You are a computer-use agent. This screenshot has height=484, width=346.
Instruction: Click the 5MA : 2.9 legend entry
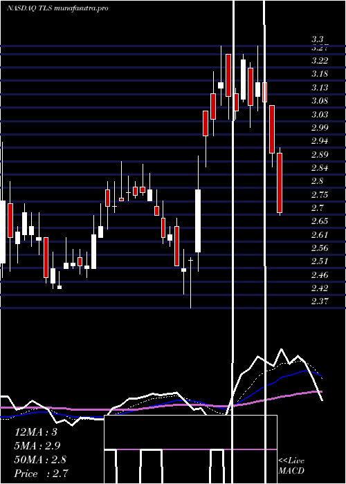[37, 446]
